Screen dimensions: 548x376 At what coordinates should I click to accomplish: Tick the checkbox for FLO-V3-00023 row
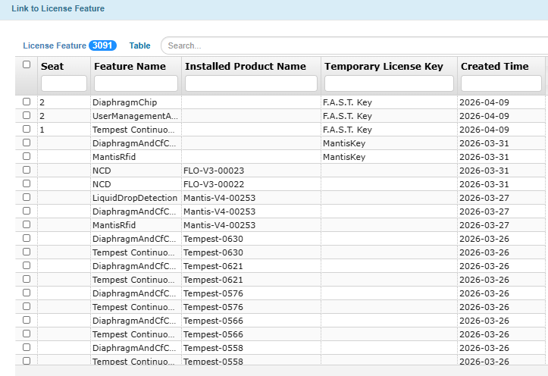click(x=27, y=170)
